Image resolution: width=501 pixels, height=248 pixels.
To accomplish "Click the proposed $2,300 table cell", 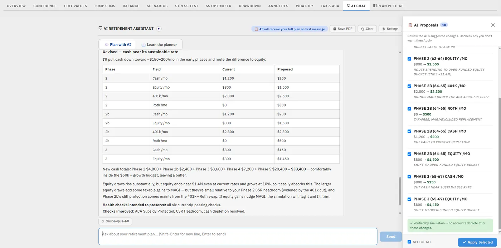I will [307, 132].
